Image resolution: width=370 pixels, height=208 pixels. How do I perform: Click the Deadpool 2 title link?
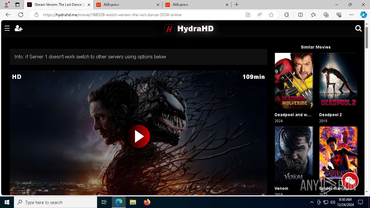pos(330,115)
